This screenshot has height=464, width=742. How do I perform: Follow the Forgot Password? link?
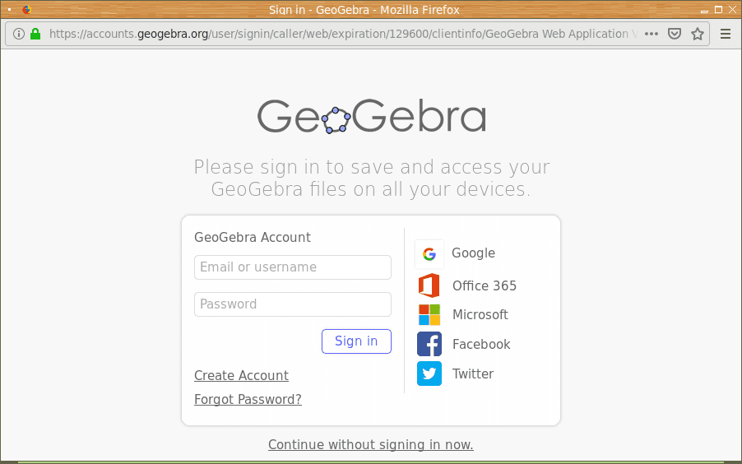coord(248,400)
